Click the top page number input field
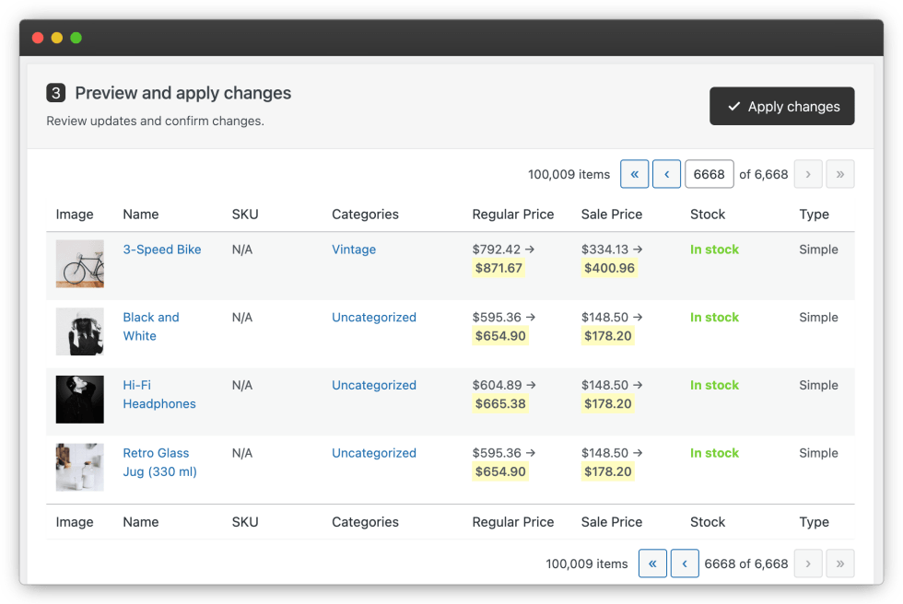The width and height of the screenshot is (903, 604). click(x=709, y=174)
